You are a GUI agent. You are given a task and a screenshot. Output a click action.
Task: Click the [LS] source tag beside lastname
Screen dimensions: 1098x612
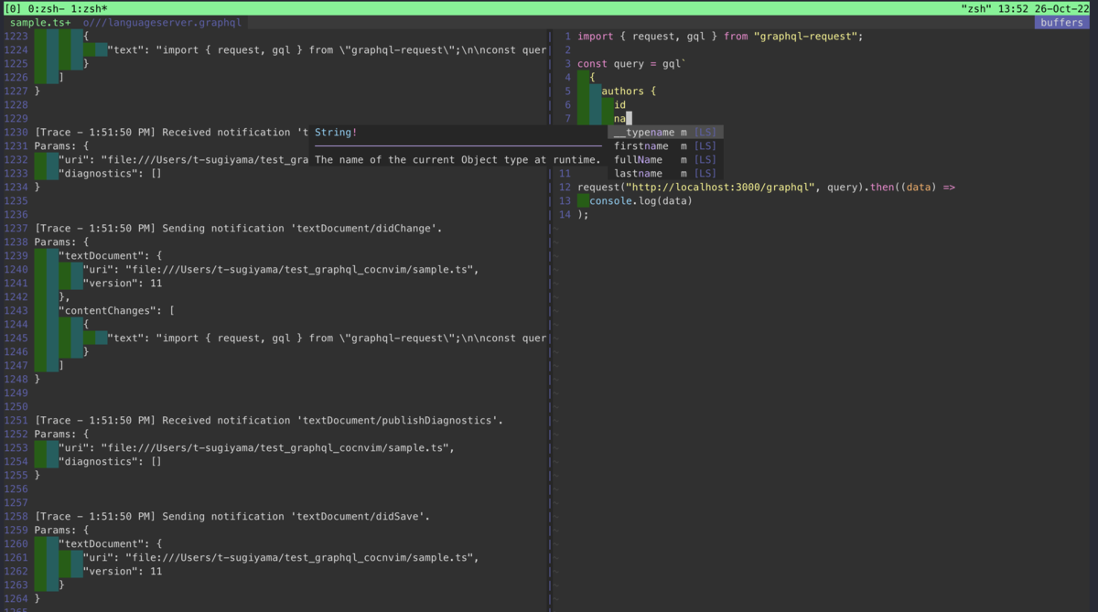pyautogui.click(x=705, y=174)
